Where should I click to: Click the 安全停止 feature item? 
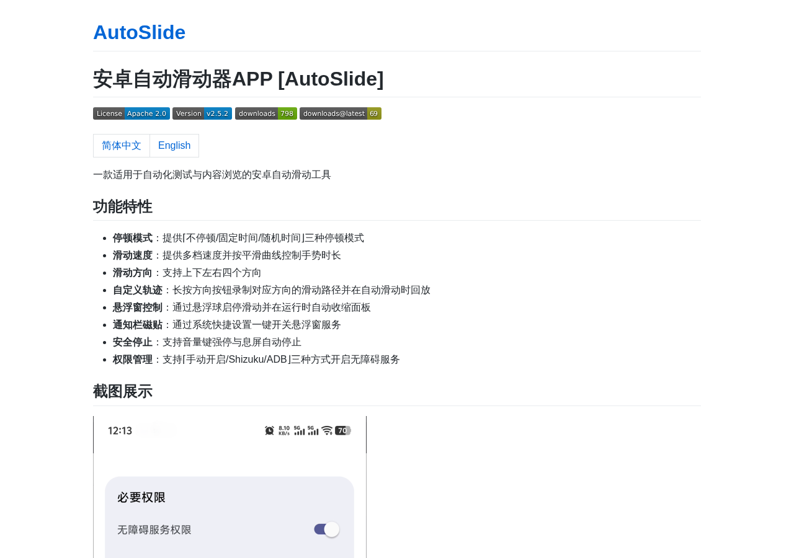click(x=207, y=342)
